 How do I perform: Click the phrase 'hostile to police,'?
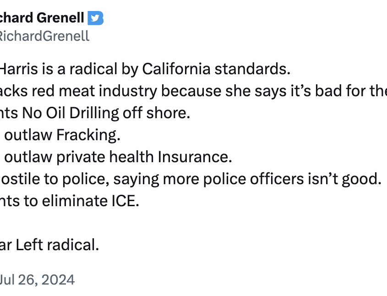tap(55, 179)
